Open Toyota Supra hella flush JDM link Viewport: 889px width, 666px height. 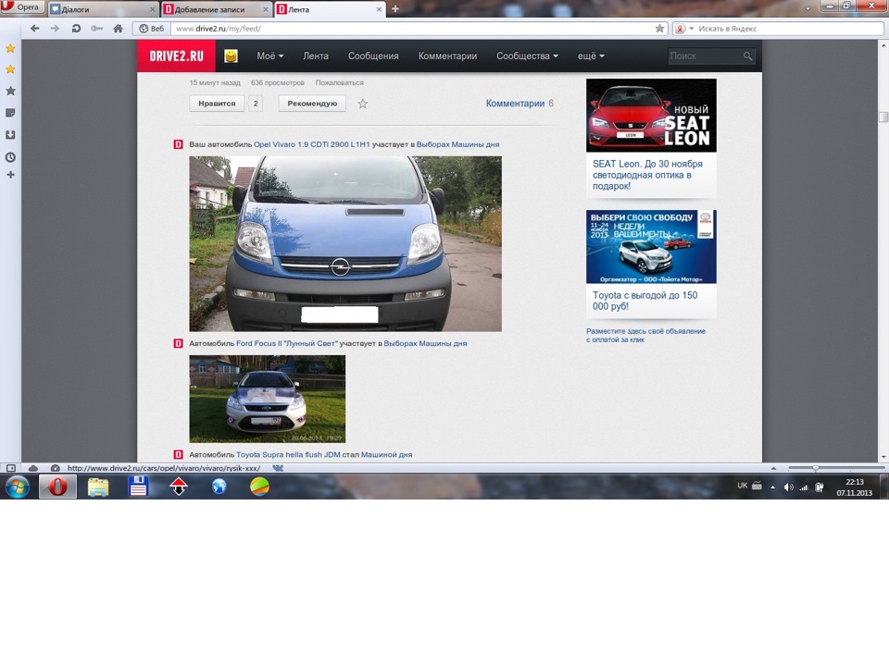(288, 455)
